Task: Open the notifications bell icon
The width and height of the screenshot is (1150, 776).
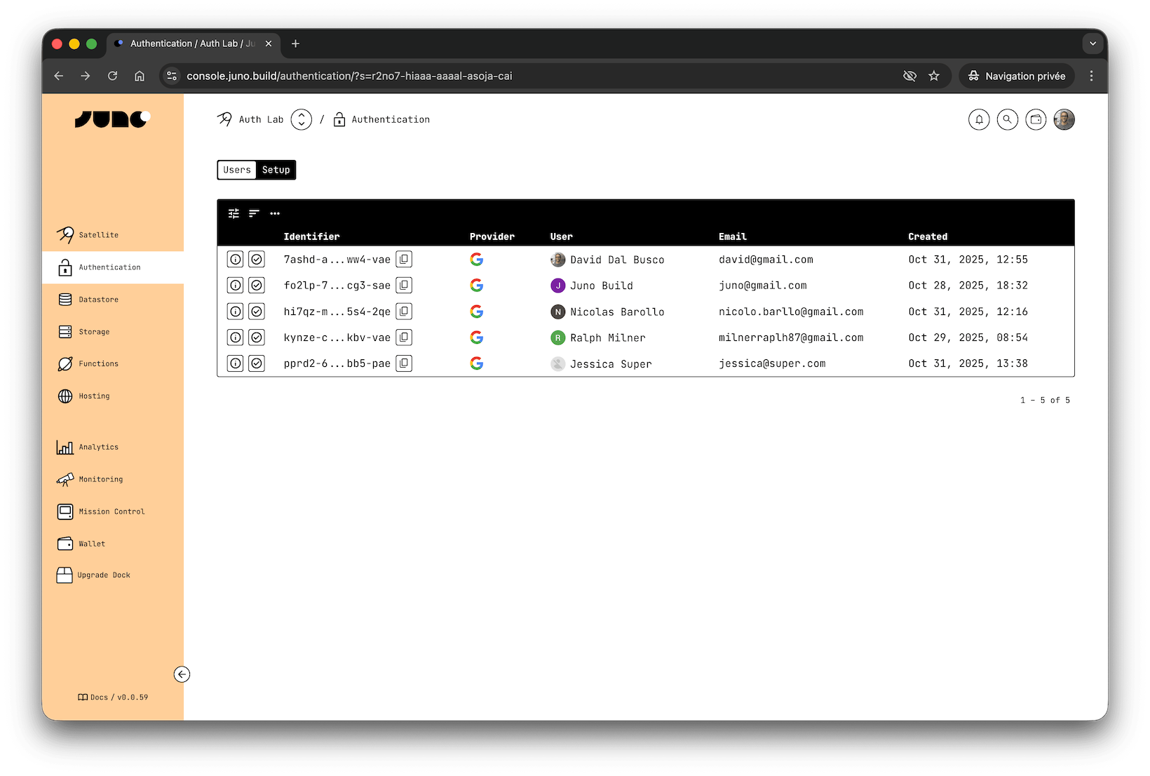Action: pos(979,119)
